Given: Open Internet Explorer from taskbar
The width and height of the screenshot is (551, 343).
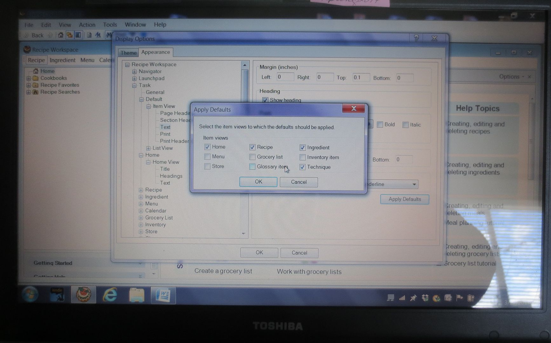Looking at the screenshot, I should [110, 295].
